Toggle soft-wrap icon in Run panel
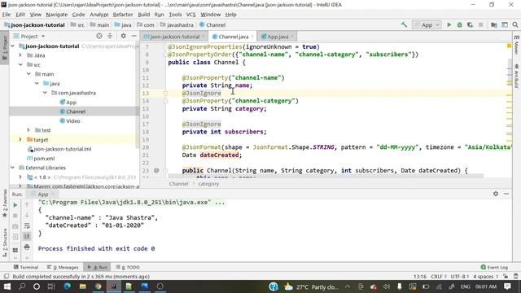This screenshot has width=521, height=293. click(x=27, y=226)
